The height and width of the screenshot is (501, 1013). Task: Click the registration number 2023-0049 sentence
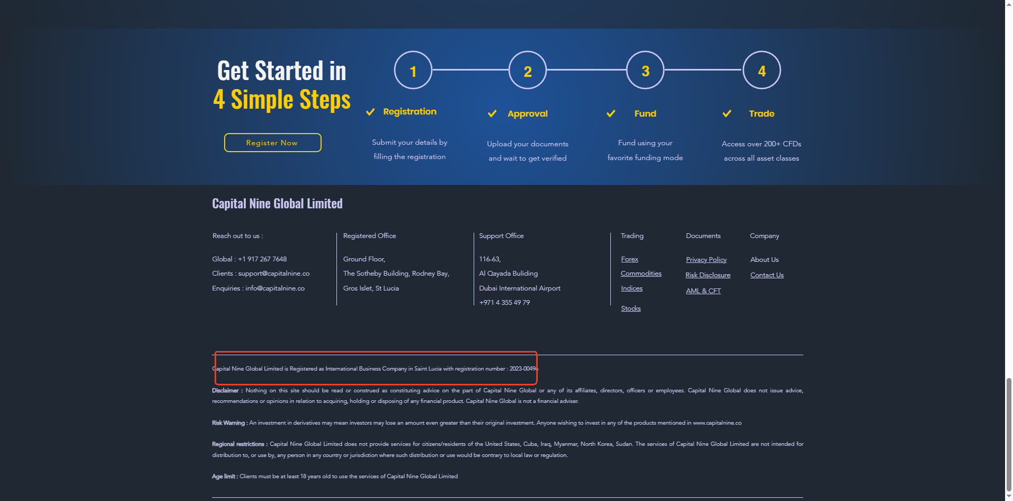pyautogui.click(x=375, y=369)
